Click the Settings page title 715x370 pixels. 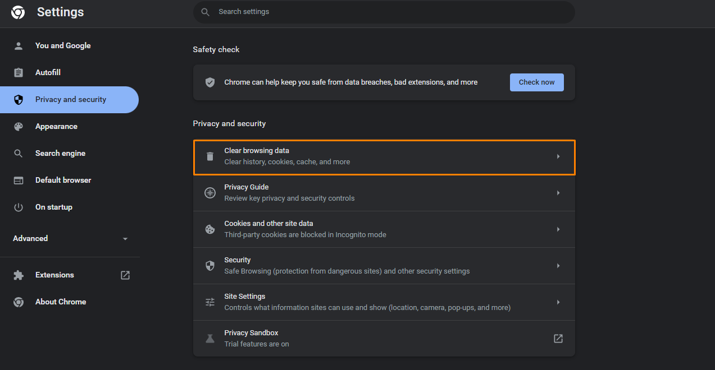pos(61,12)
